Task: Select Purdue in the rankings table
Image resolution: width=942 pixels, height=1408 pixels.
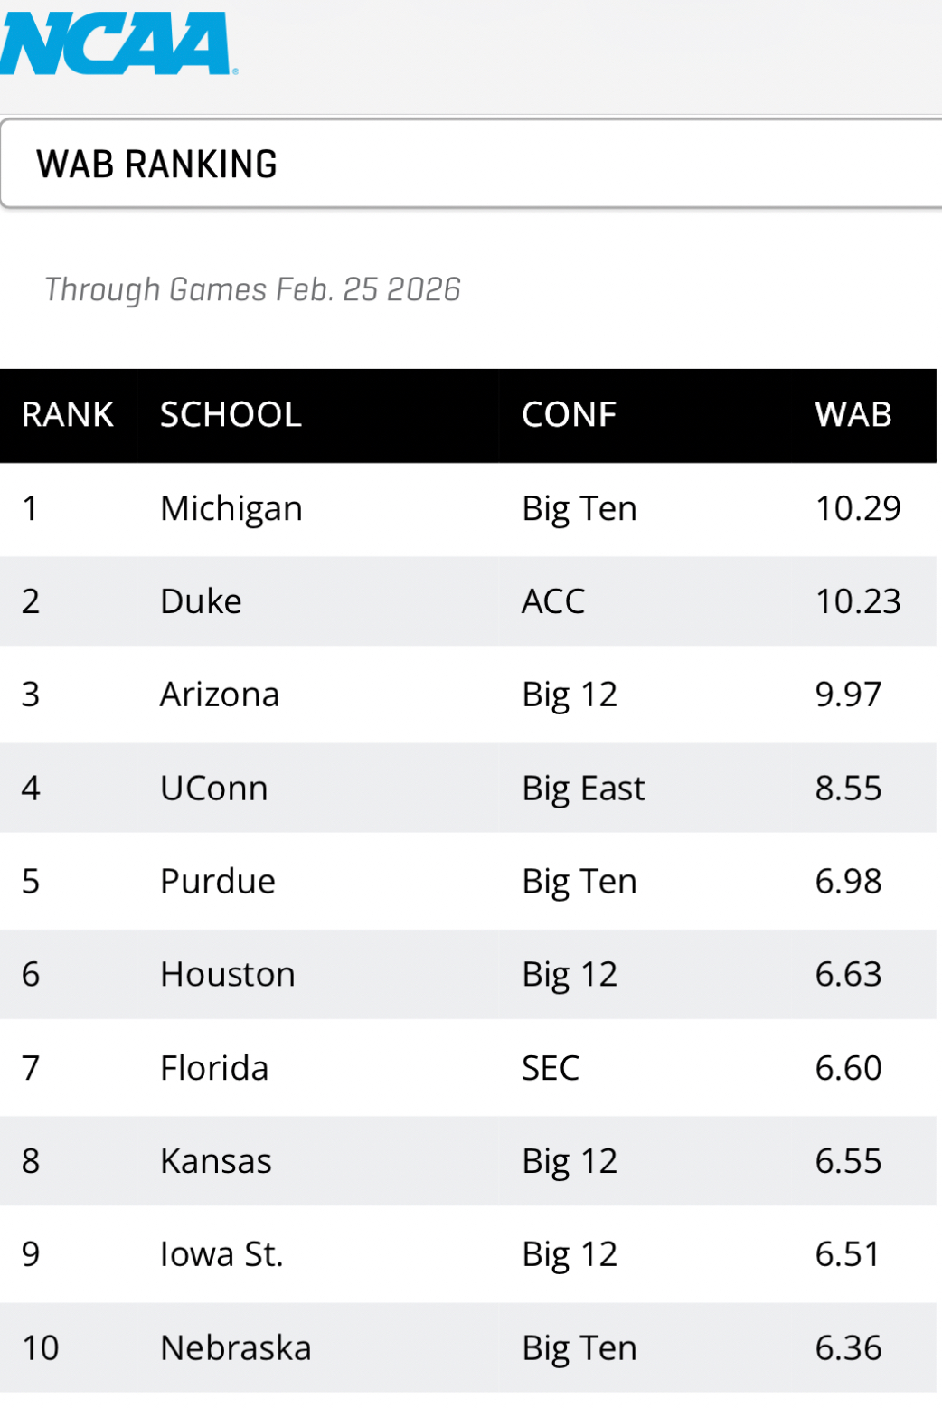Action: pyautogui.click(x=218, y=882)
